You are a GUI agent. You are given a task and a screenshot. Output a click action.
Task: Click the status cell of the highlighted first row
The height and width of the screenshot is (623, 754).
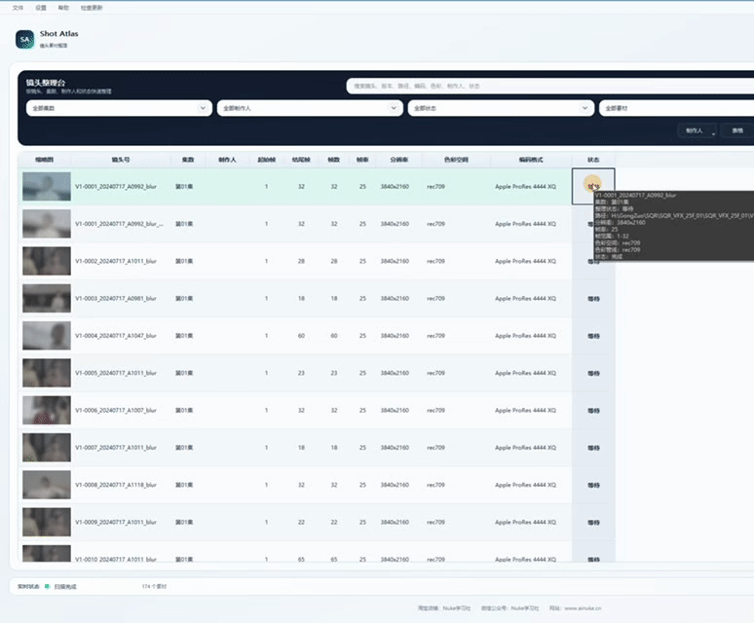pyautogui.click(x=593, y=186)
